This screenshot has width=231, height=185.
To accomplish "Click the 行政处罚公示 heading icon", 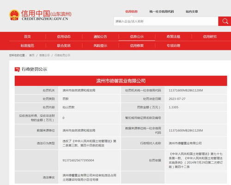I will click(17, 69).
